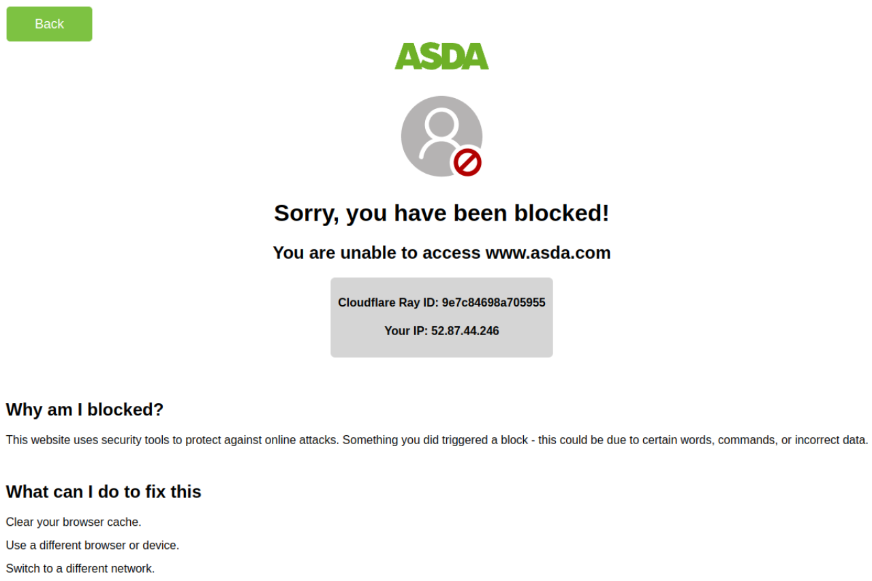Click the "Why am I blocked?" heading
The image size is (872, 581).
point(85,410)
